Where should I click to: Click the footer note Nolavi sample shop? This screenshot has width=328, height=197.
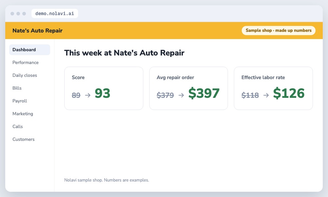pos(107,180)
